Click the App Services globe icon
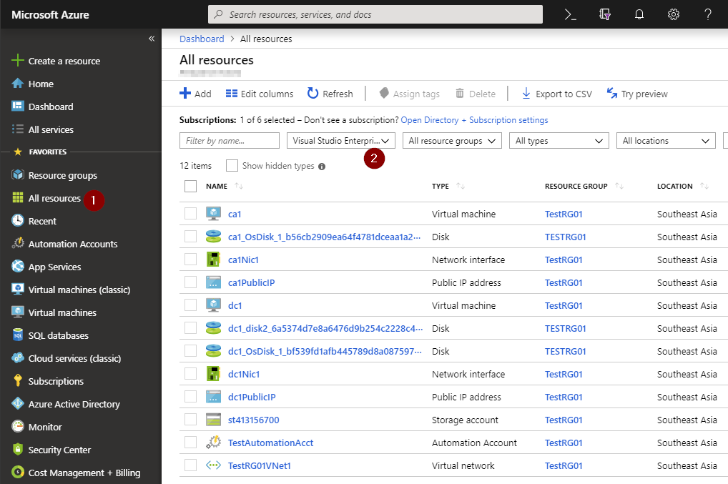This screenshot has width=728, height=484. 18,266
